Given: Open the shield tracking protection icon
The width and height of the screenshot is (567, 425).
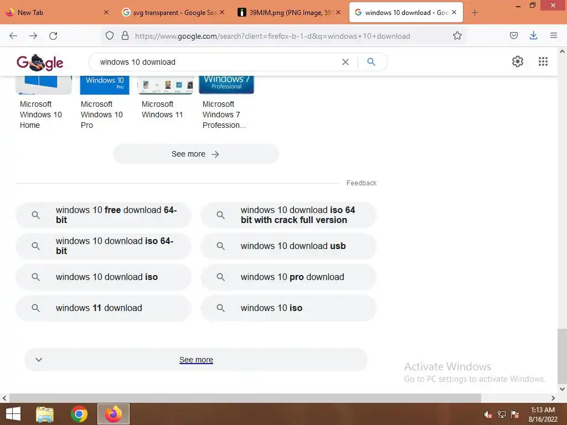Looking at the screenshot, I should click(110, 36).
